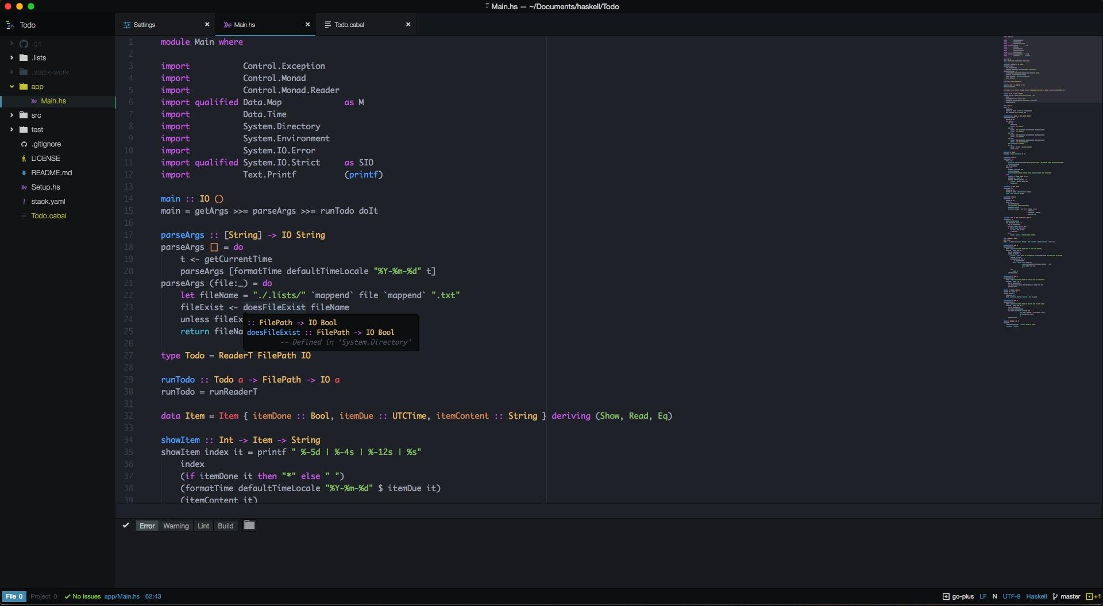
Task: Click the Todo project icon in the sidebar header
Action: coord(9,25)
